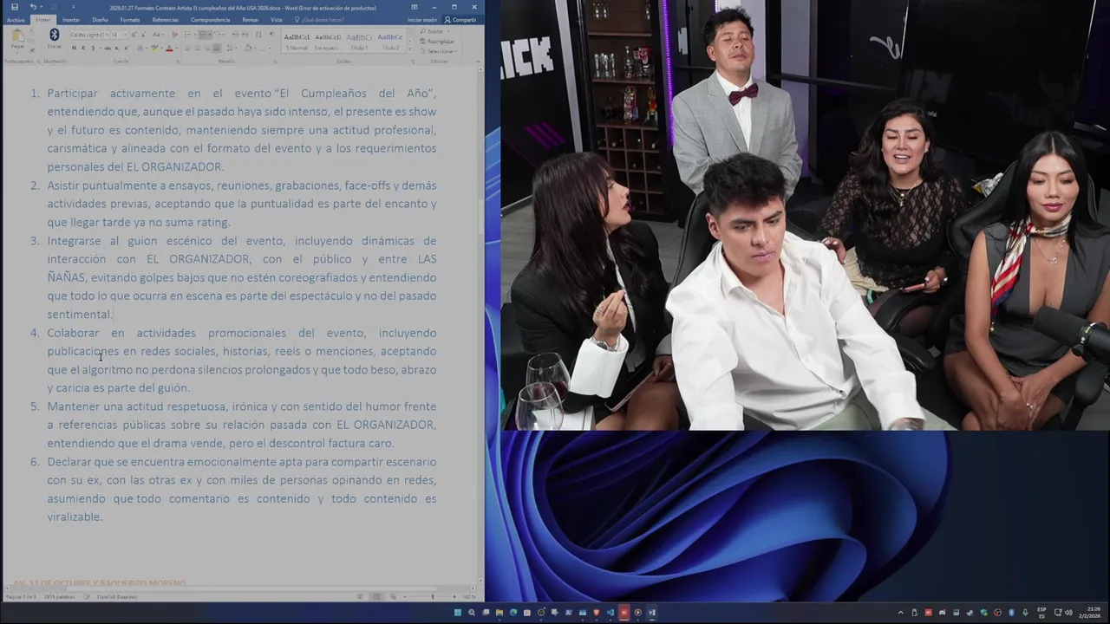This screenshot has width=1110, height=624.
Task: Apply the red font color
Action: tap(169, 48)
